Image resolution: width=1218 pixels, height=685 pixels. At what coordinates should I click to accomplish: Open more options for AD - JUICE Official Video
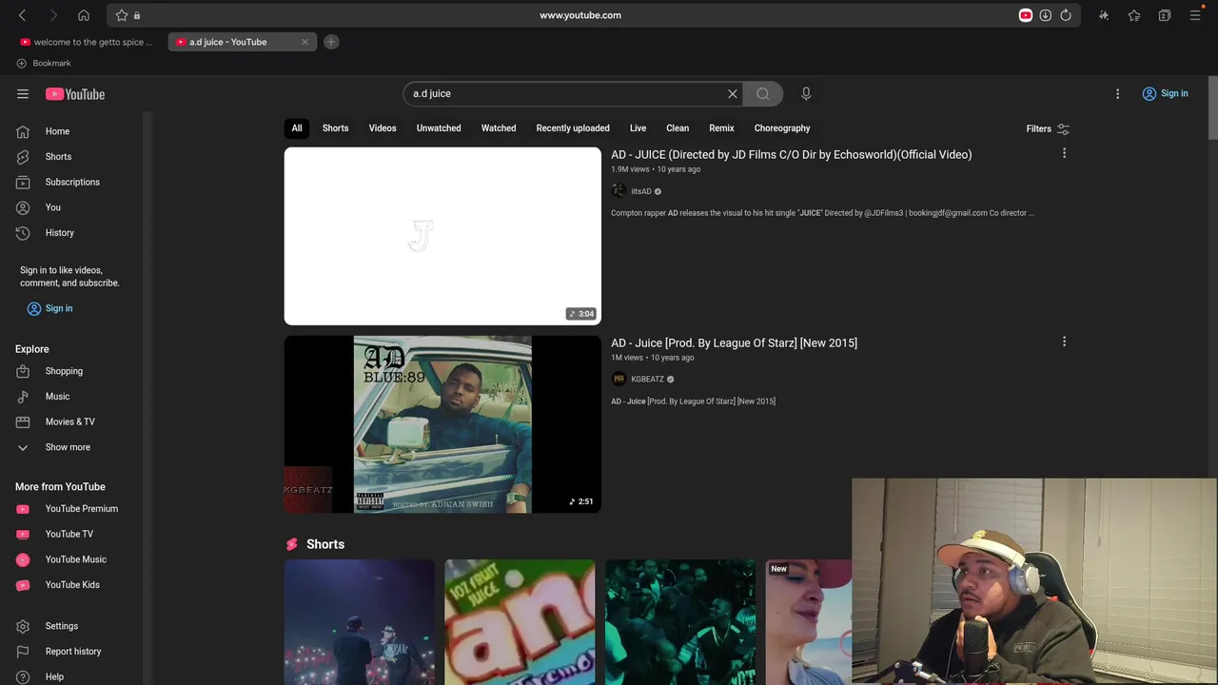click(x=1064, y=153)
